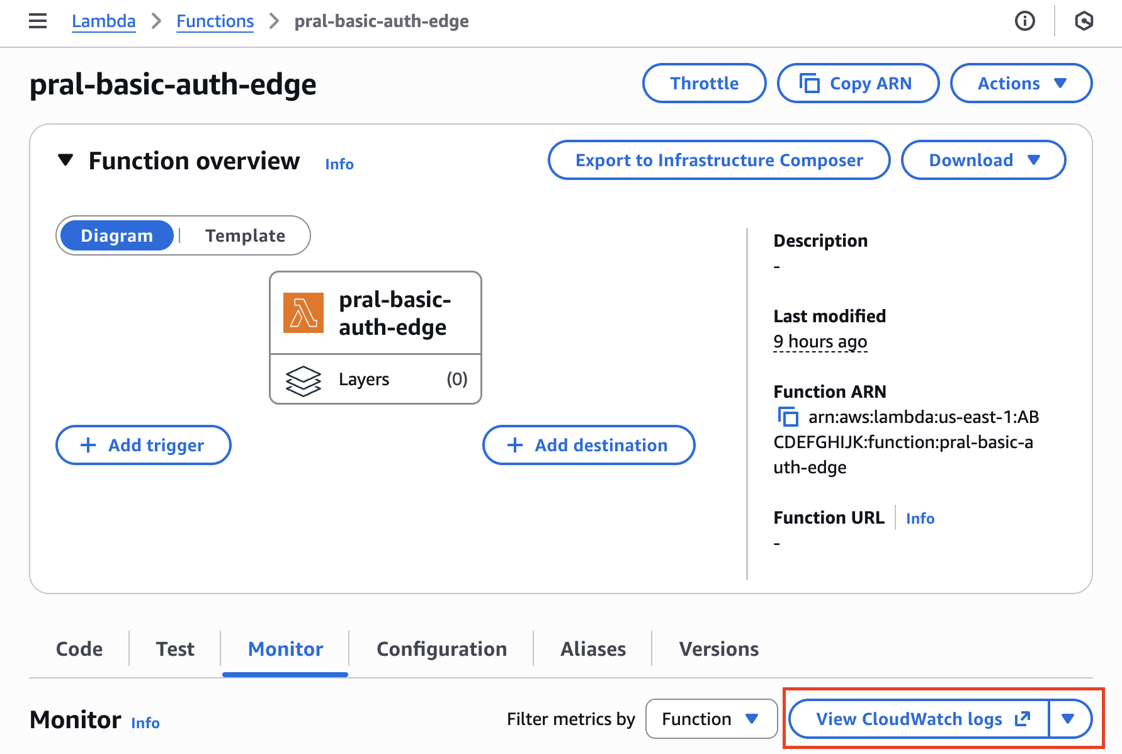Open the Code tab
1122x754 pixels.
[79, 649]
